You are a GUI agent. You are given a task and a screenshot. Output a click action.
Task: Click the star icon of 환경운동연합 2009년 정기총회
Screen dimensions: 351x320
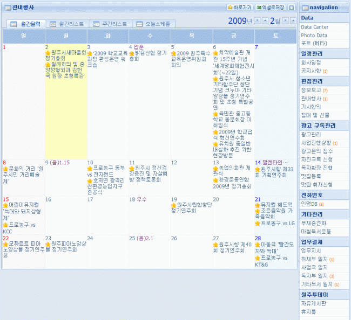(x=215, y=180)
